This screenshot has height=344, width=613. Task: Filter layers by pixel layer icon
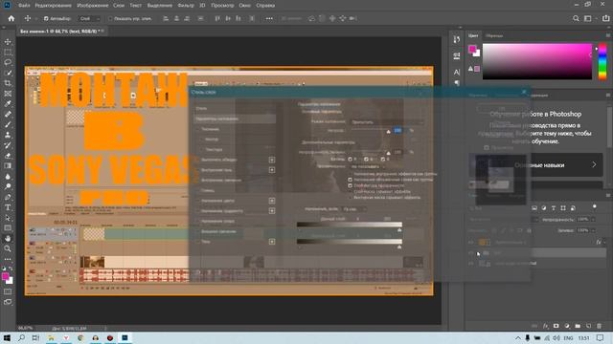(534, 208)
